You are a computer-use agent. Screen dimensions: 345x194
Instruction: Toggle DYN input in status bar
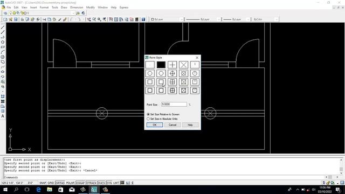click(109, 183)
